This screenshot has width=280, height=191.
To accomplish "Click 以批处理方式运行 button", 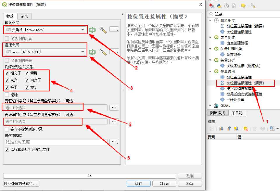I will point(21,184).
